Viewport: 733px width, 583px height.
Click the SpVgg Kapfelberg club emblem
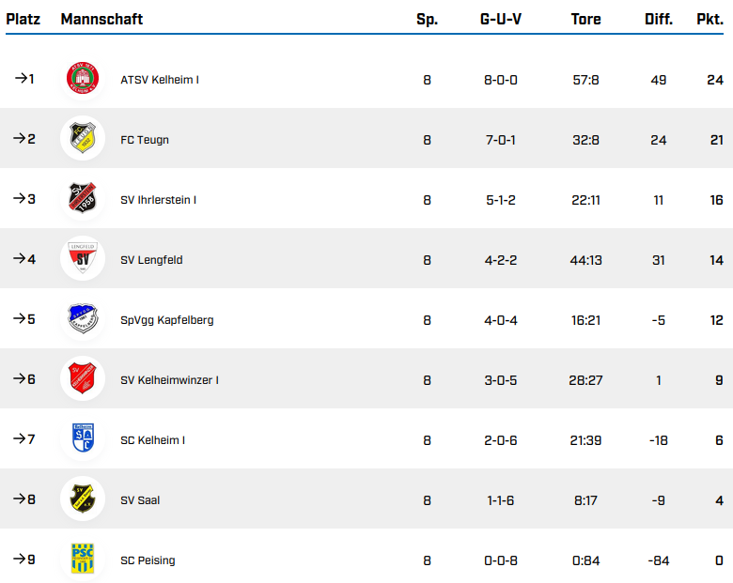coord(83,319)
